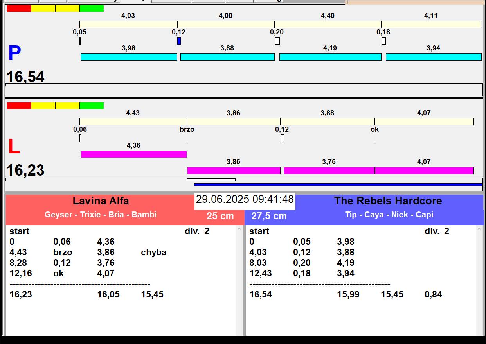486x344 pixels.
Task: Click the 'brzo' label in lane L timeline
Action: point(187,129)
